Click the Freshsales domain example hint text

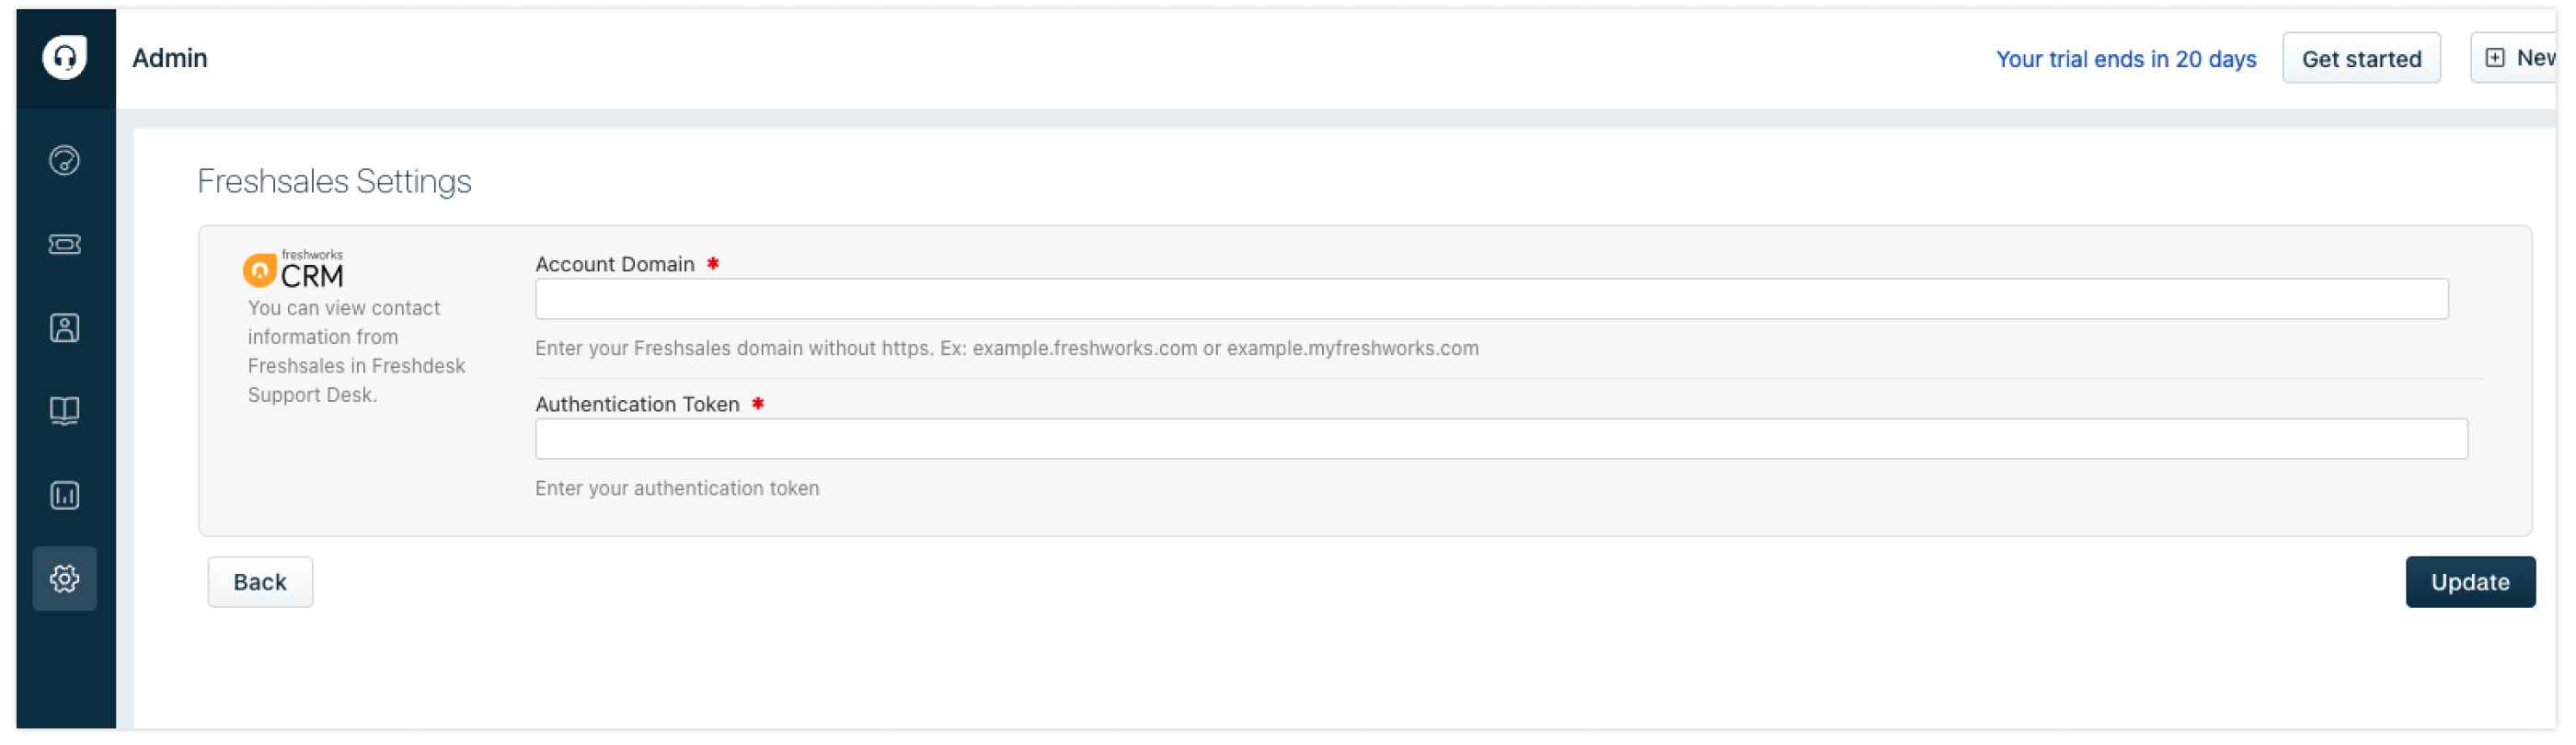click(x=1007, y=349)
